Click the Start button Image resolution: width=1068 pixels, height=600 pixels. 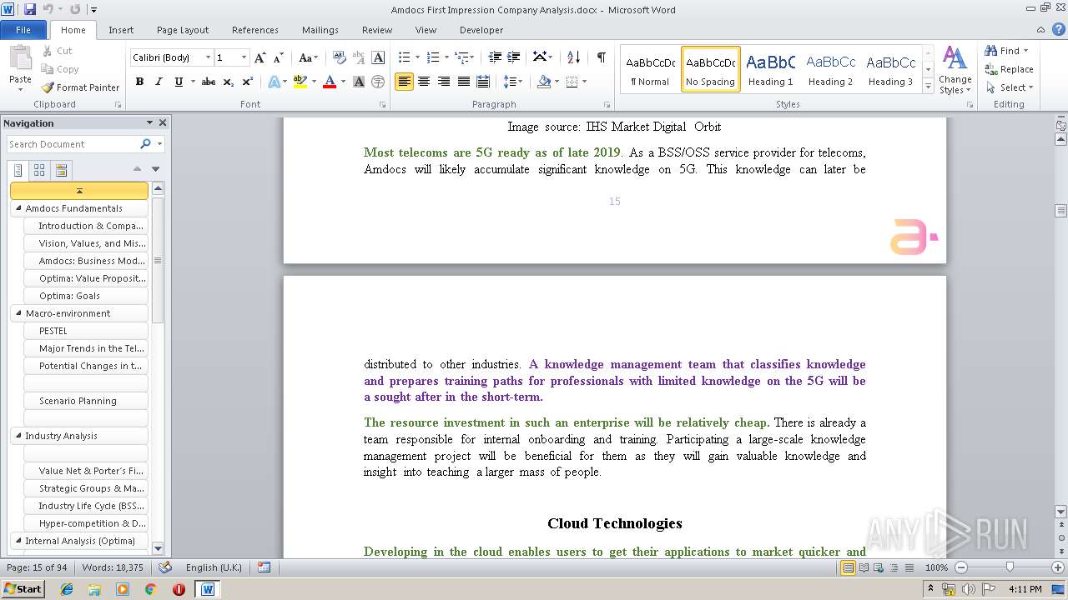click(x=23, y=589)
